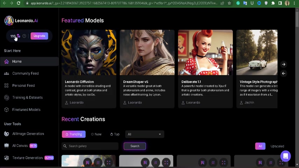Open the browser extensions puzzle icon
The width and height of the screenshot is (299, 168).
click(x=273, y=3)
